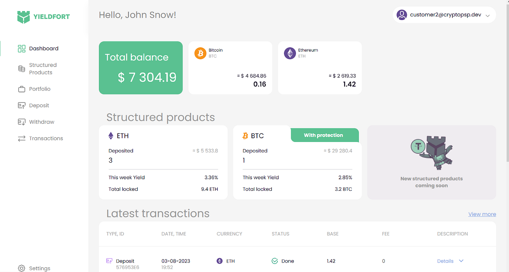Screen dimensions: 509x272
Task: Expand the Deposit transaction details chevron
Action: click(x=461, y=261)
